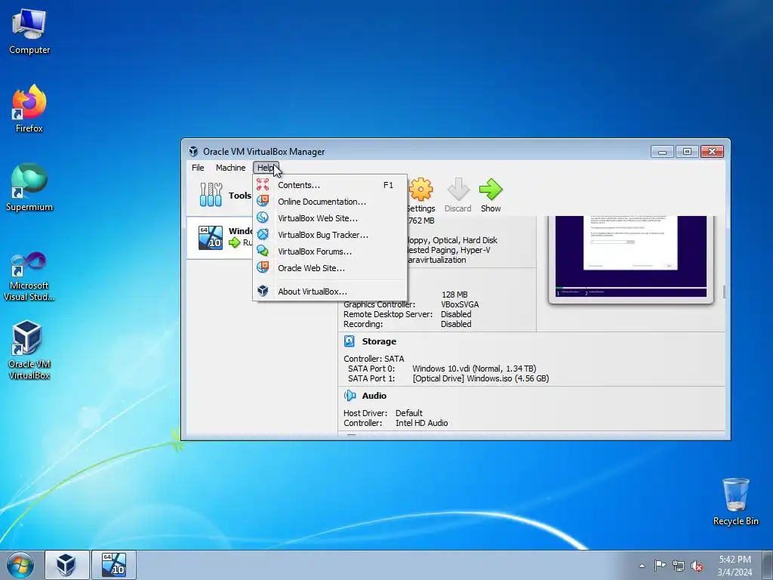Show hidden tray icons arrow

(x=642, y=566)
